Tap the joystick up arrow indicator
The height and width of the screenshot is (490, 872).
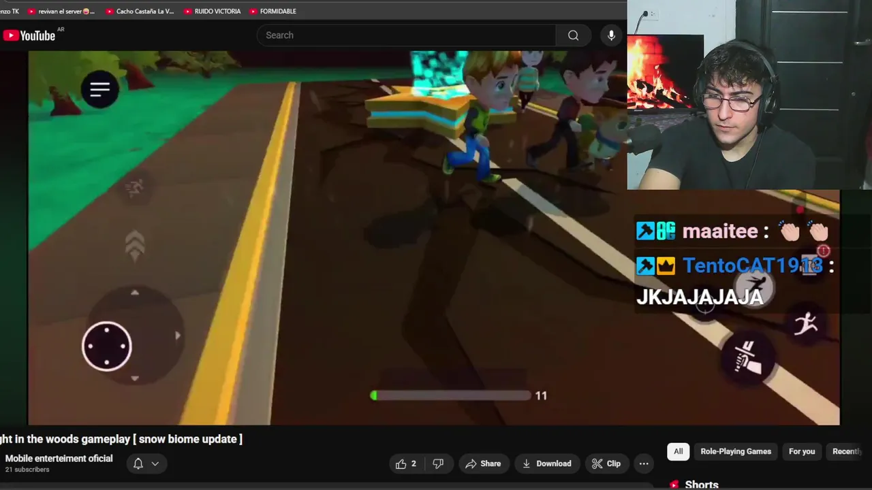[x=135, y=293]
